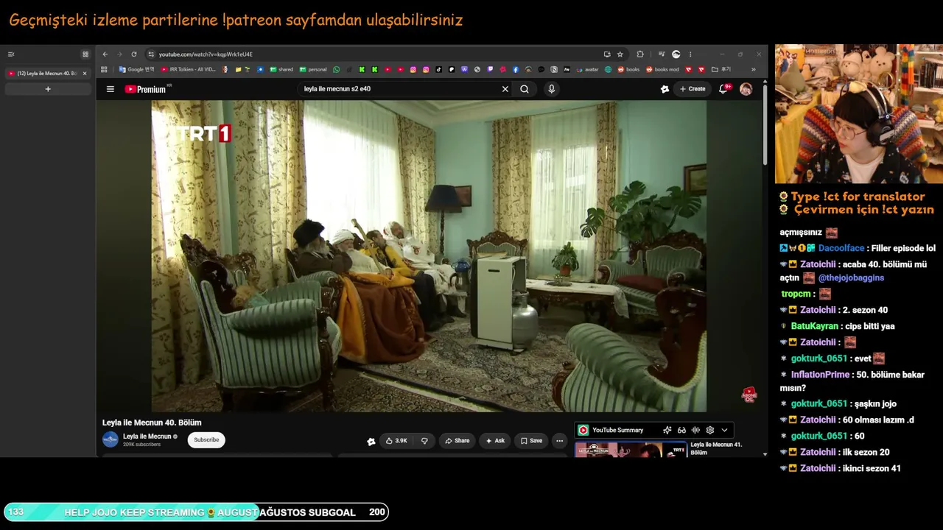Open browser extensions puzzle icon

click(x=639, y=54)
